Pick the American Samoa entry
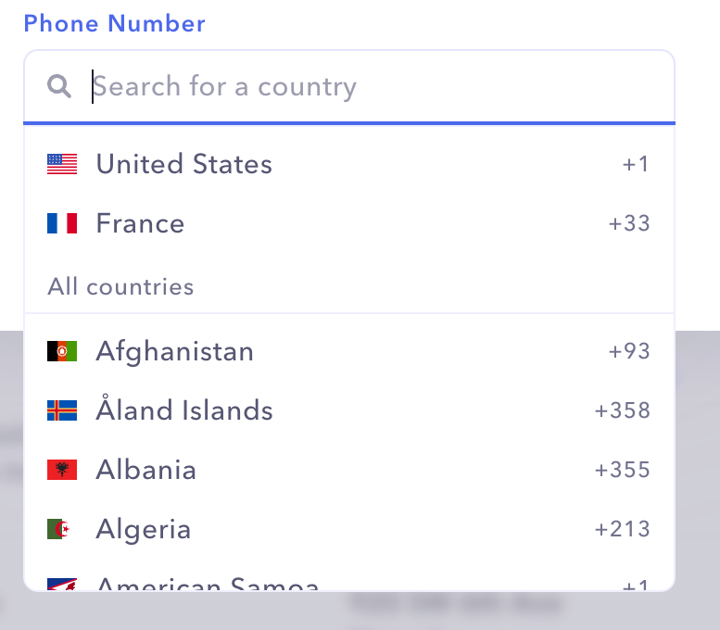The image size is (720, 630). (x=208, y=585)
